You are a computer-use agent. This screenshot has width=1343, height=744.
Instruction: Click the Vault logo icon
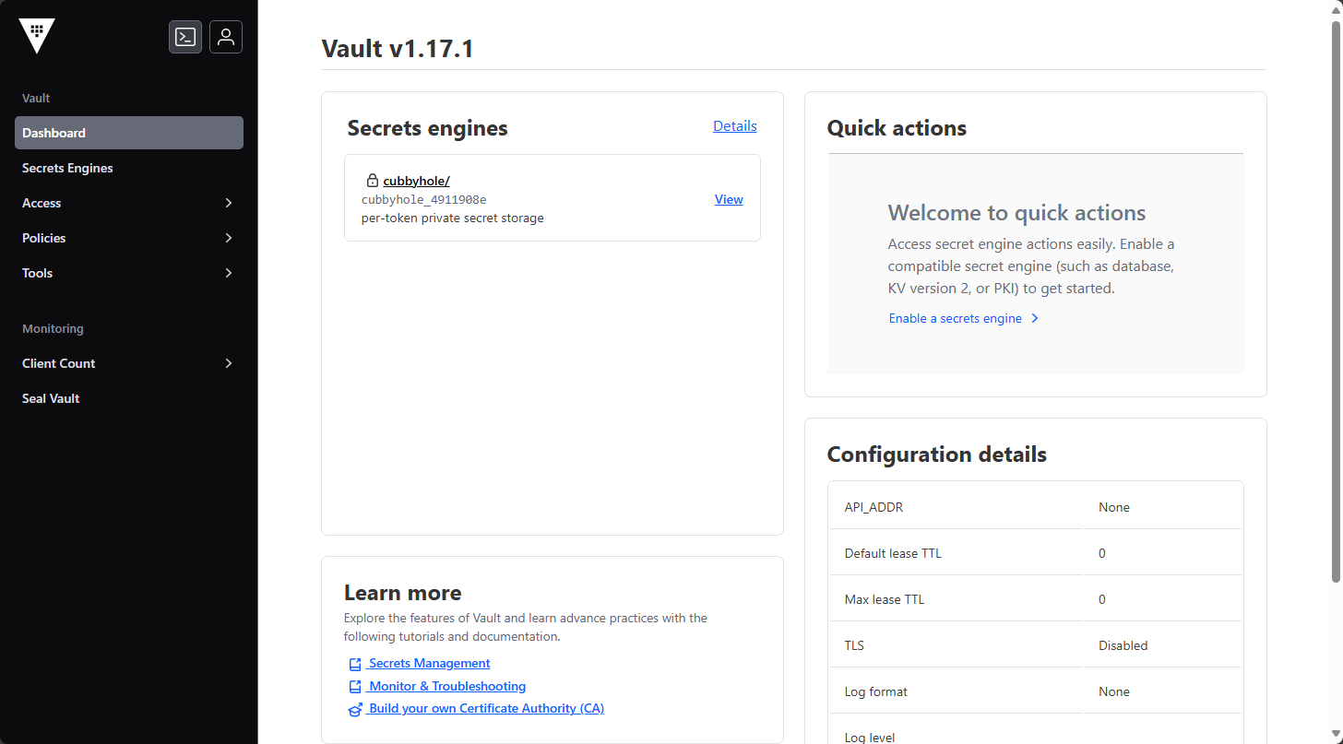click(x=37, y=36)
